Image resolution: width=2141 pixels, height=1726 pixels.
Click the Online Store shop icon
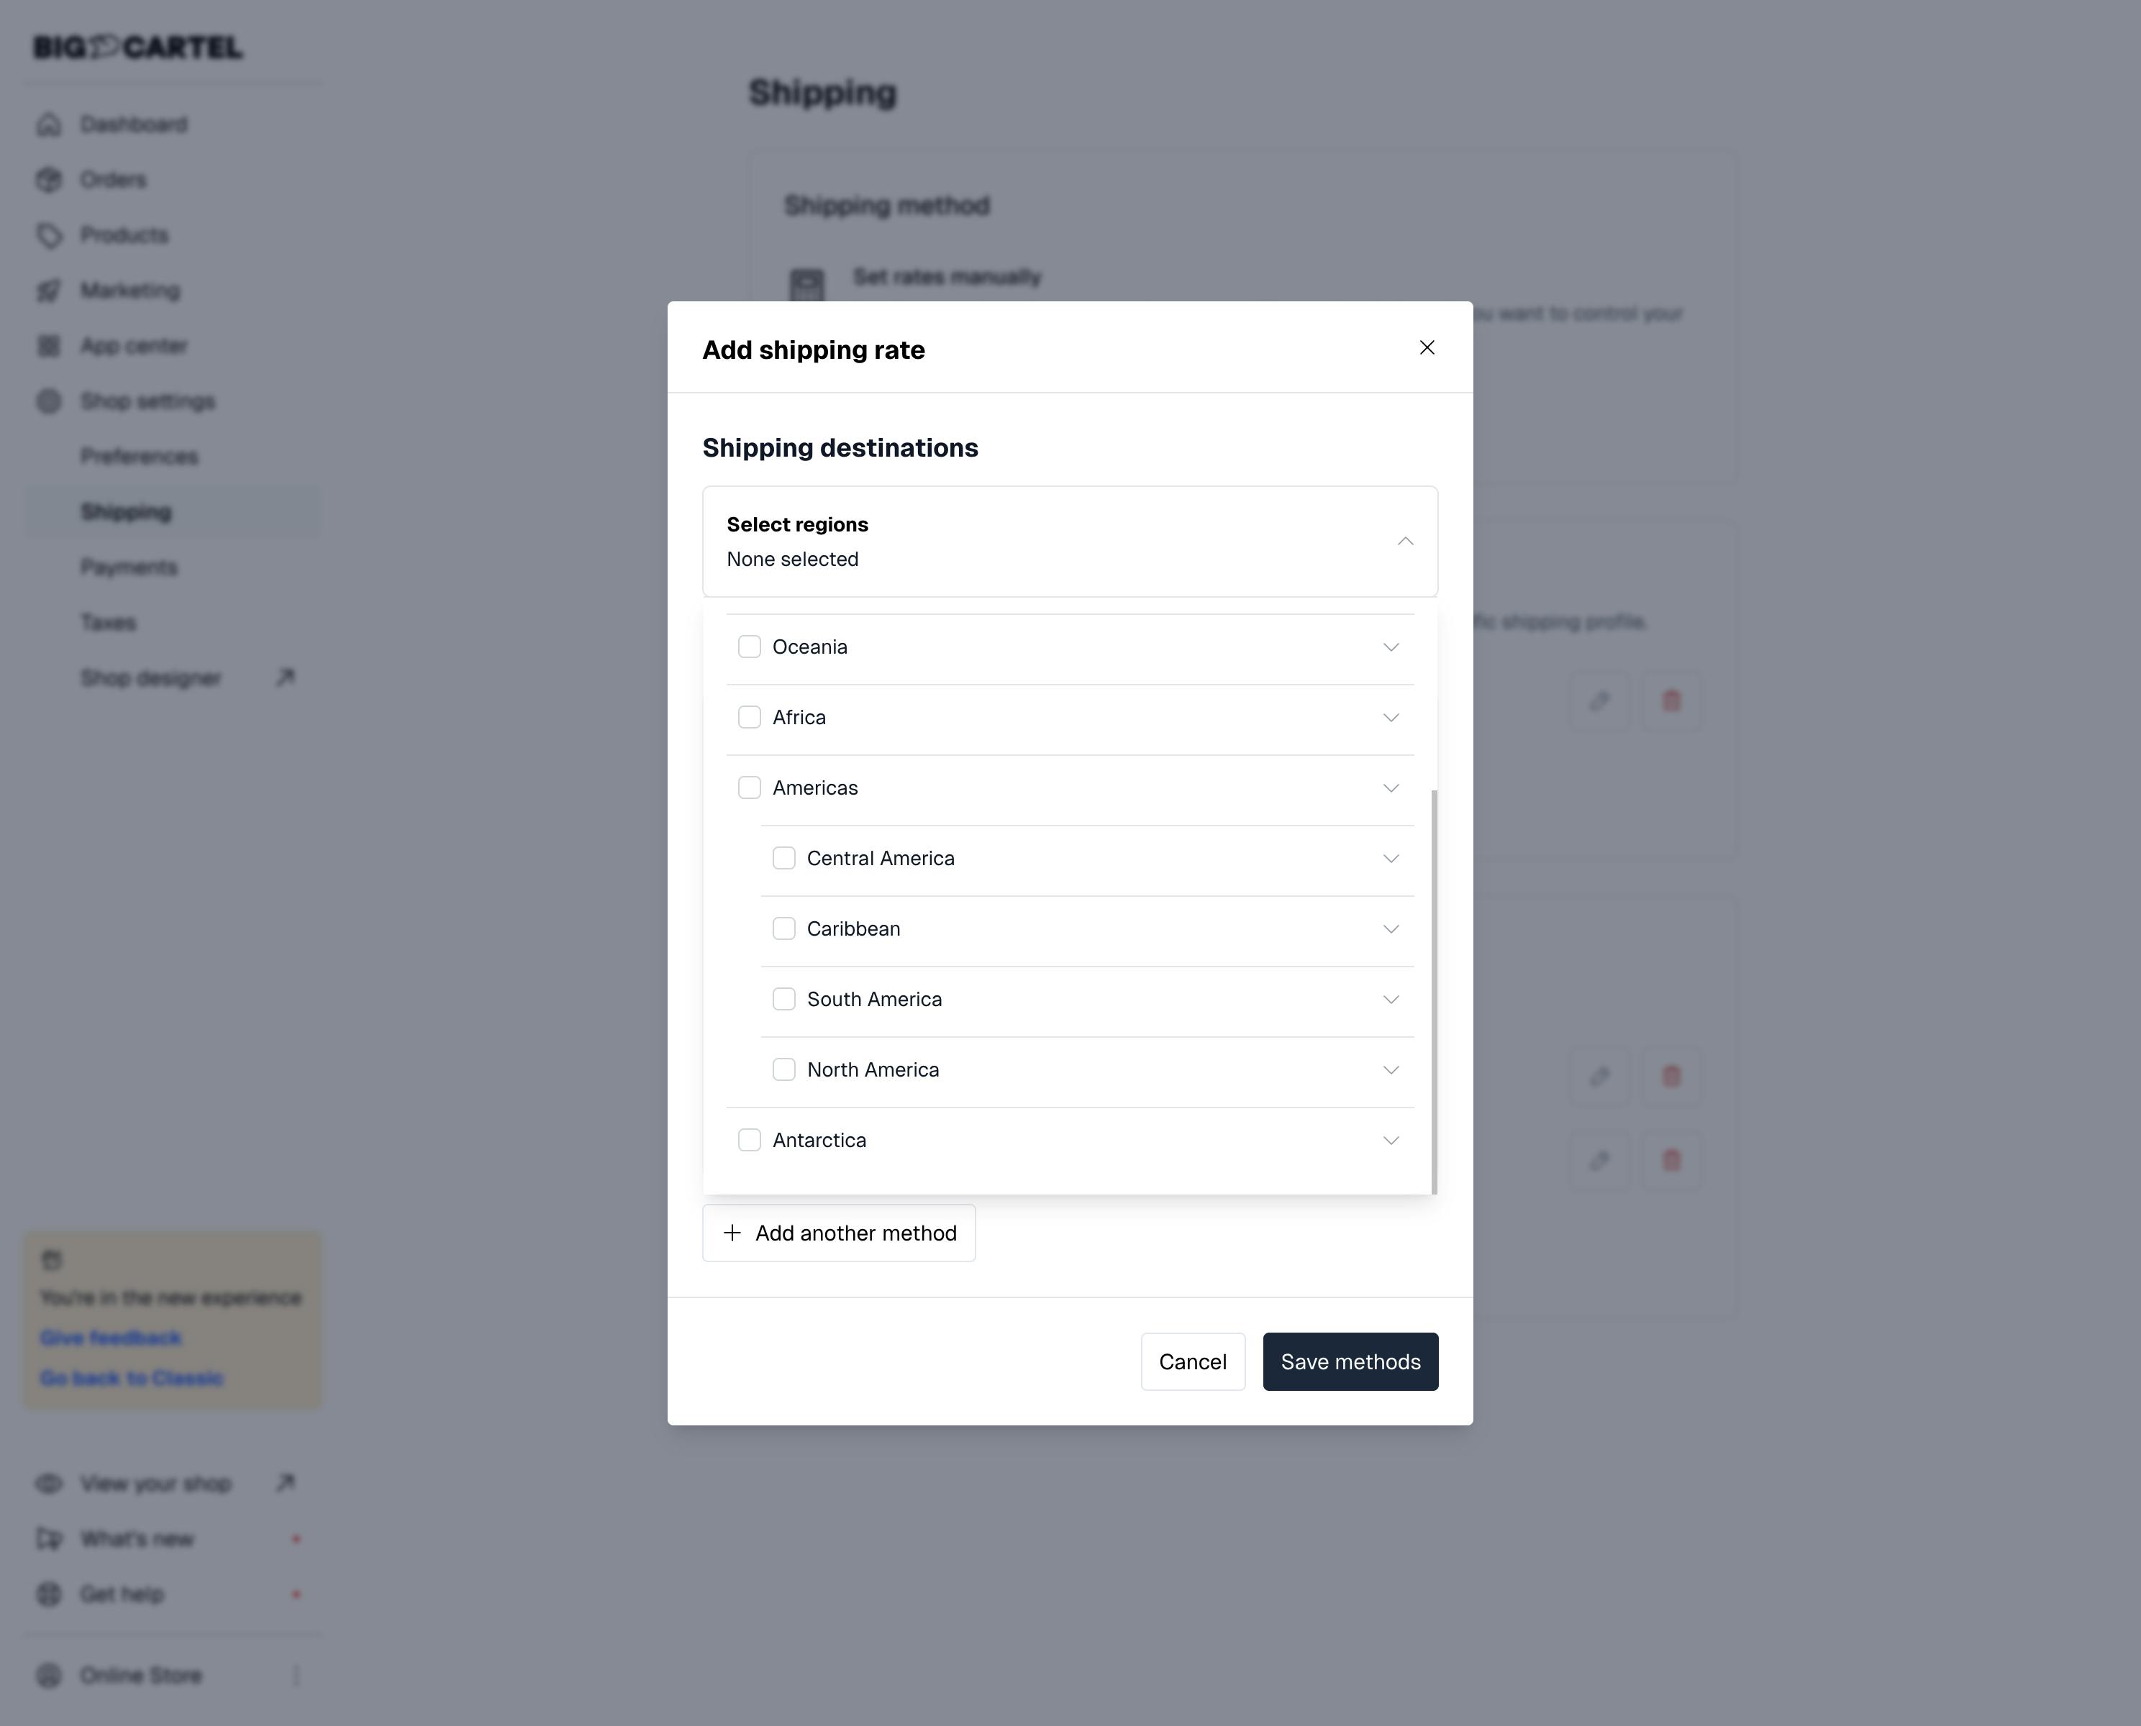click(49, 1675)
